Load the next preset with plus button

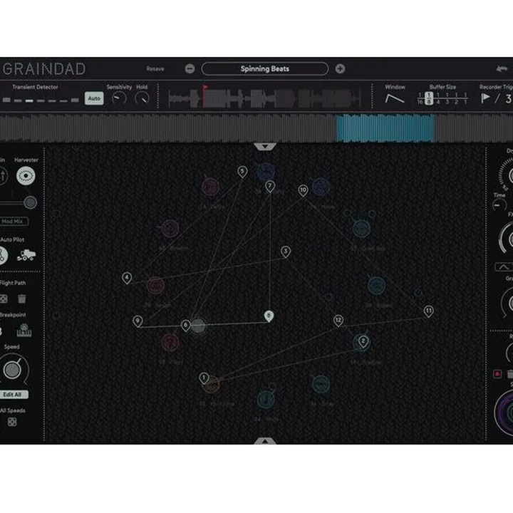pyautogui.click(x=340, y=68)
